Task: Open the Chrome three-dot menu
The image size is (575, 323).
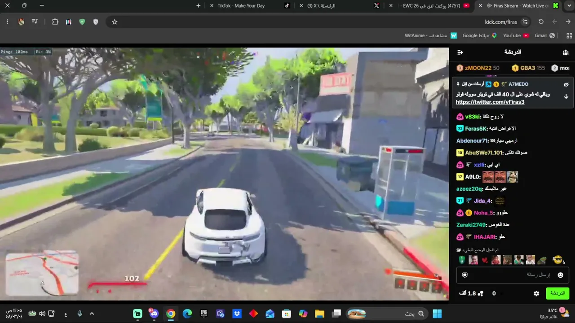Action: 7,22
